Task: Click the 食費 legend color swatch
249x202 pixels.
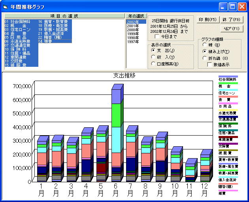Action: click(x=228, y=96)
